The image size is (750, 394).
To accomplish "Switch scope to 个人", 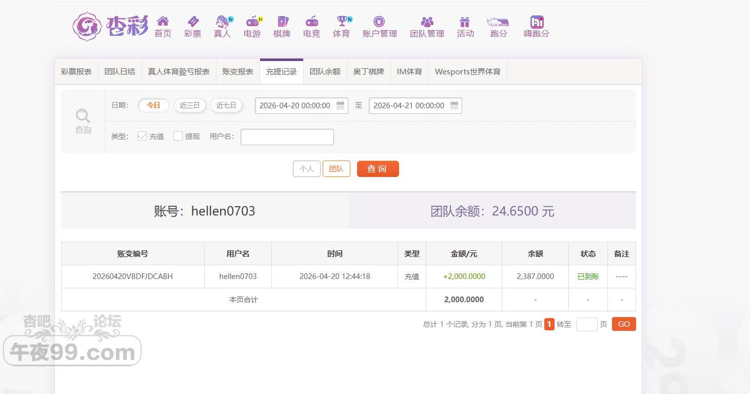I will pos(307,169).
